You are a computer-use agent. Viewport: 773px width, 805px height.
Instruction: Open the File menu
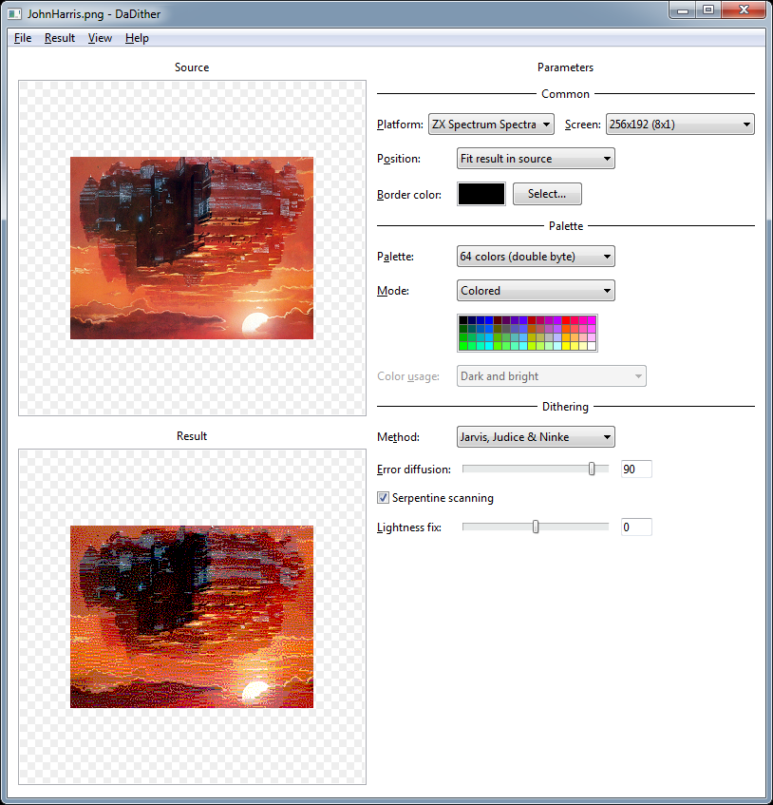click(23, 38)
